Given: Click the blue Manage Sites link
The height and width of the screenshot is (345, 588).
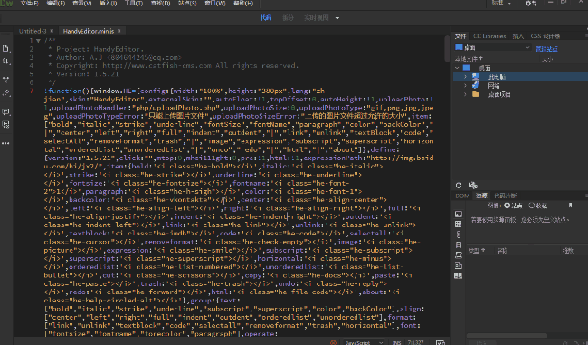Looking at the screenshot, I should [546, 49].
